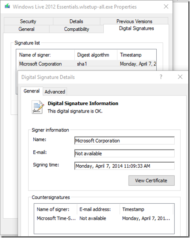This screenshot has height=238, width=190.
Task: Close the Properties window
Action: point(166,6)
